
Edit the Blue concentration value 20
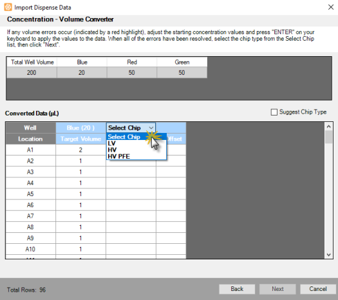(82, 72)
